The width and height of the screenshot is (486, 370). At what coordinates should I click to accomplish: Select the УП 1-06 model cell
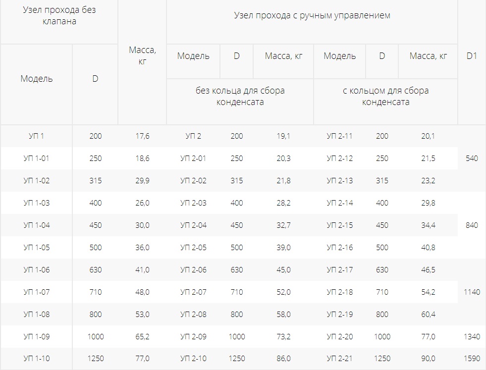36,270
